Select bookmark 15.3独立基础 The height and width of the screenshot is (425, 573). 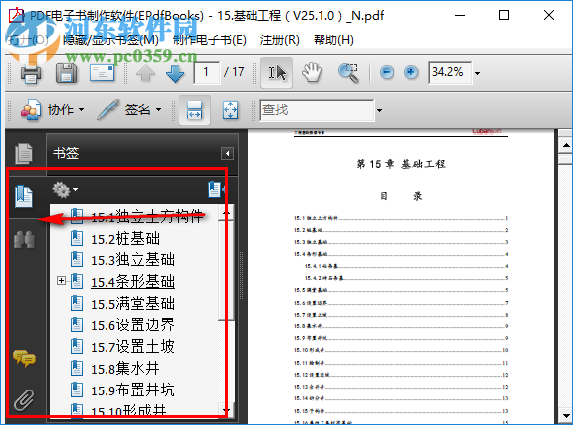point(133,260)
